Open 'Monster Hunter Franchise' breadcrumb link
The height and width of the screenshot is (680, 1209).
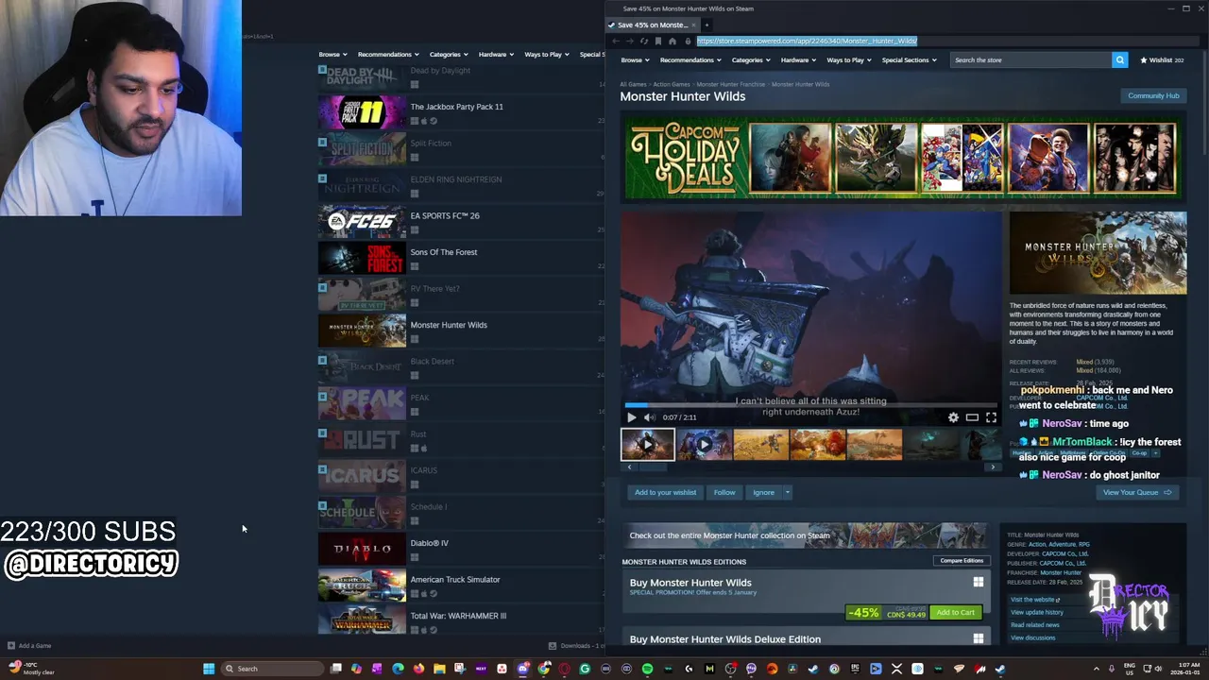(x=731, y=84)
